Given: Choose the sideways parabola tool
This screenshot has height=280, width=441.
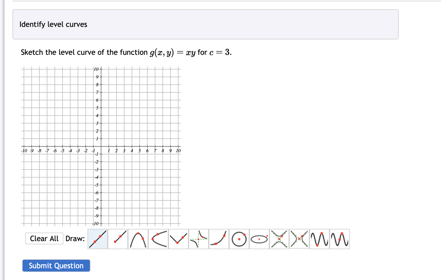Looking at the screenshot, I should click(x=158, y=239).
